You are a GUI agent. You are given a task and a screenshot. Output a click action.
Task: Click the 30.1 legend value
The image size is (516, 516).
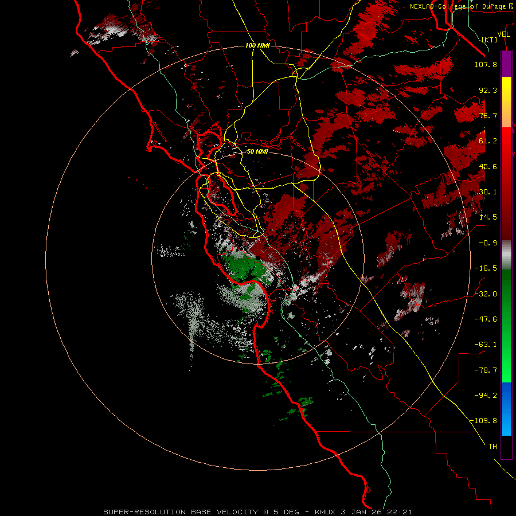[488, 192]
